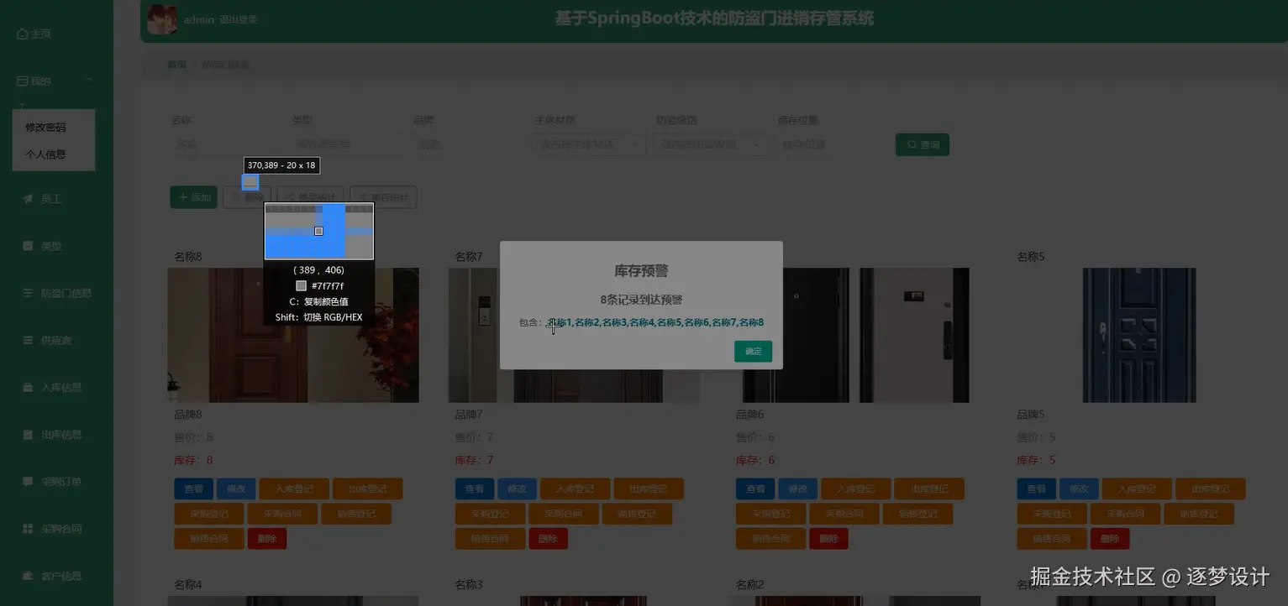Collapse the 我的 sidebar menu
This screenshot has width=1288, height=606.
pyautogui.click(x=55, y=81)
